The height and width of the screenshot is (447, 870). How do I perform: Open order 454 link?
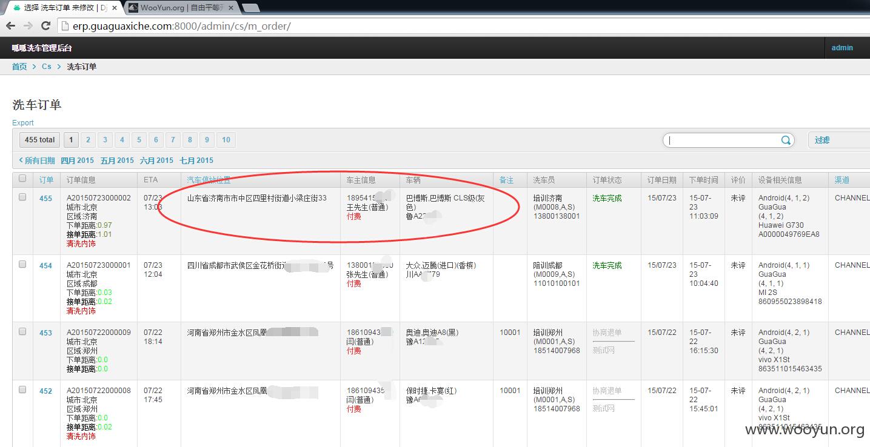pyautogui.click(x=46, y=266)
